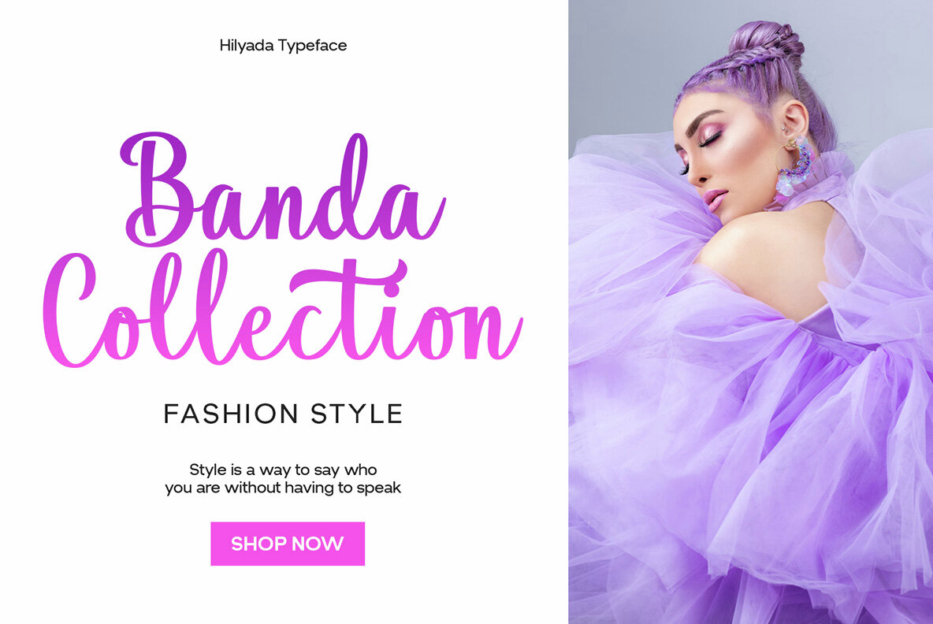Click the pink SHOP NOW button

click(x=288, y=544)
